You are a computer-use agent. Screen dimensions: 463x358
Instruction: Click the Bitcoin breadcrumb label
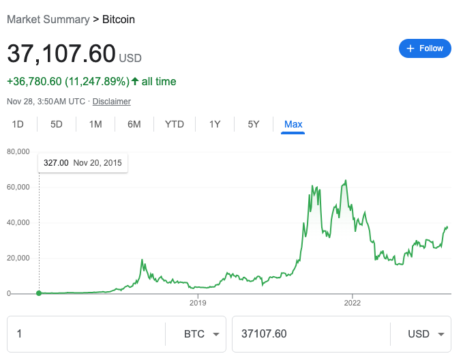[x=118, y=19]
